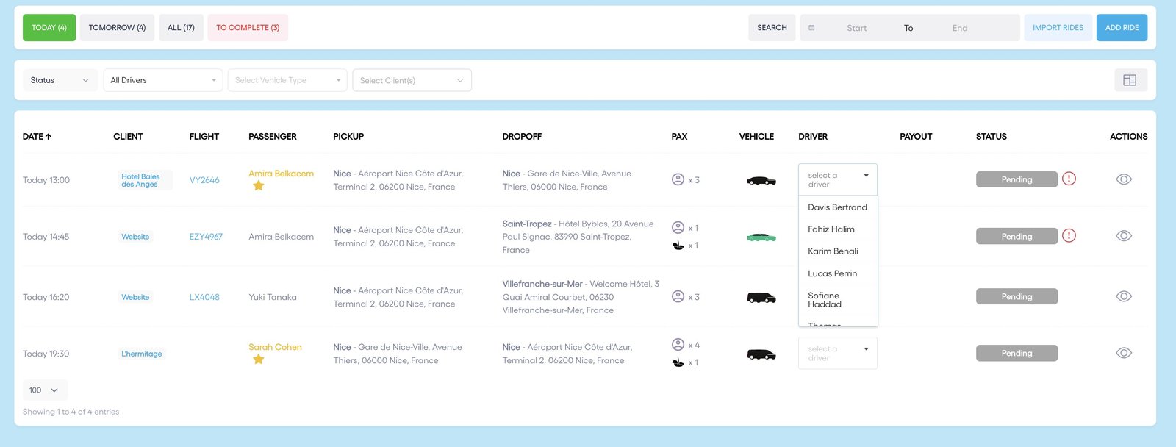Screen dimensions: 1176x447
Task: Click the IMPORT RIDES button
Action: [1058, 28]
